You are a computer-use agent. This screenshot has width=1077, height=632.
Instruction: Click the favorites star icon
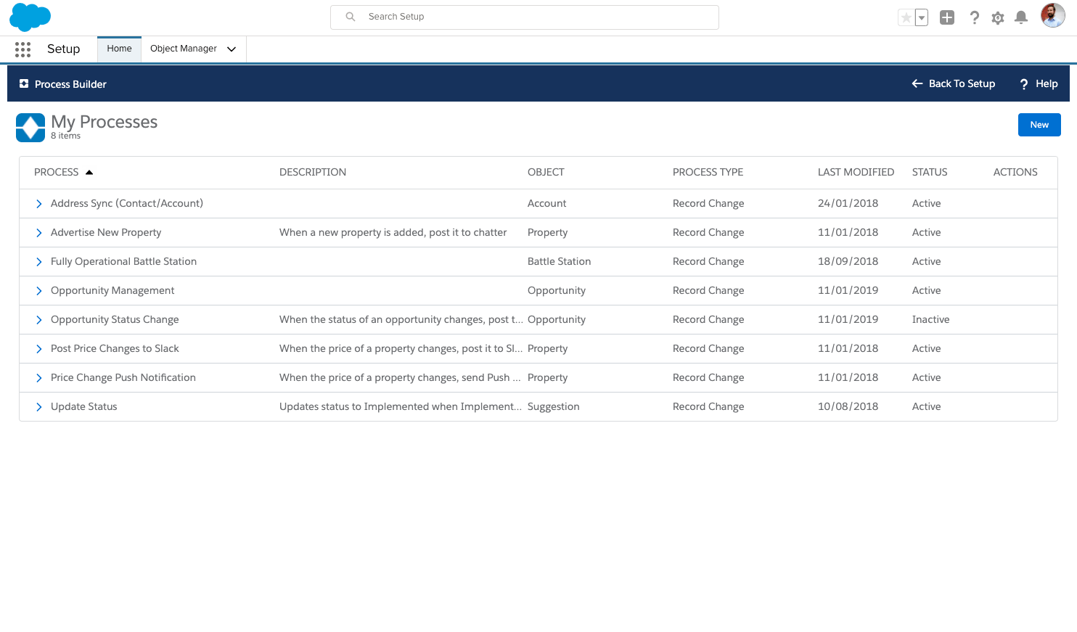(906, 17)
